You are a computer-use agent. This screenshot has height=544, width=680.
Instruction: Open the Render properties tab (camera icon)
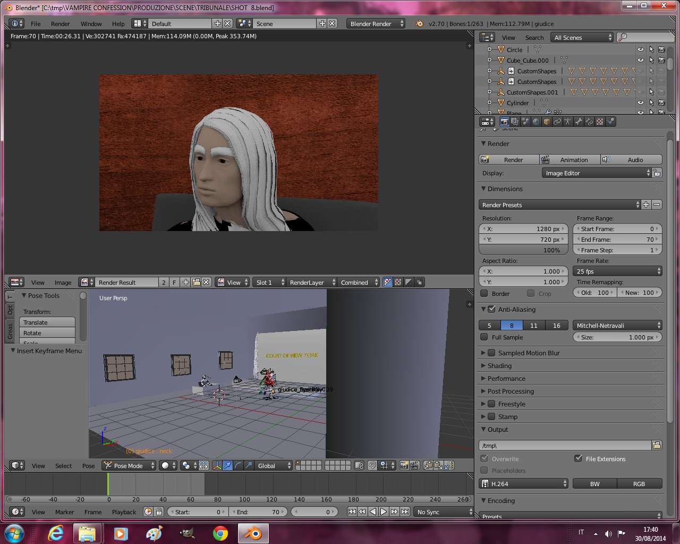tap(504, 122)
